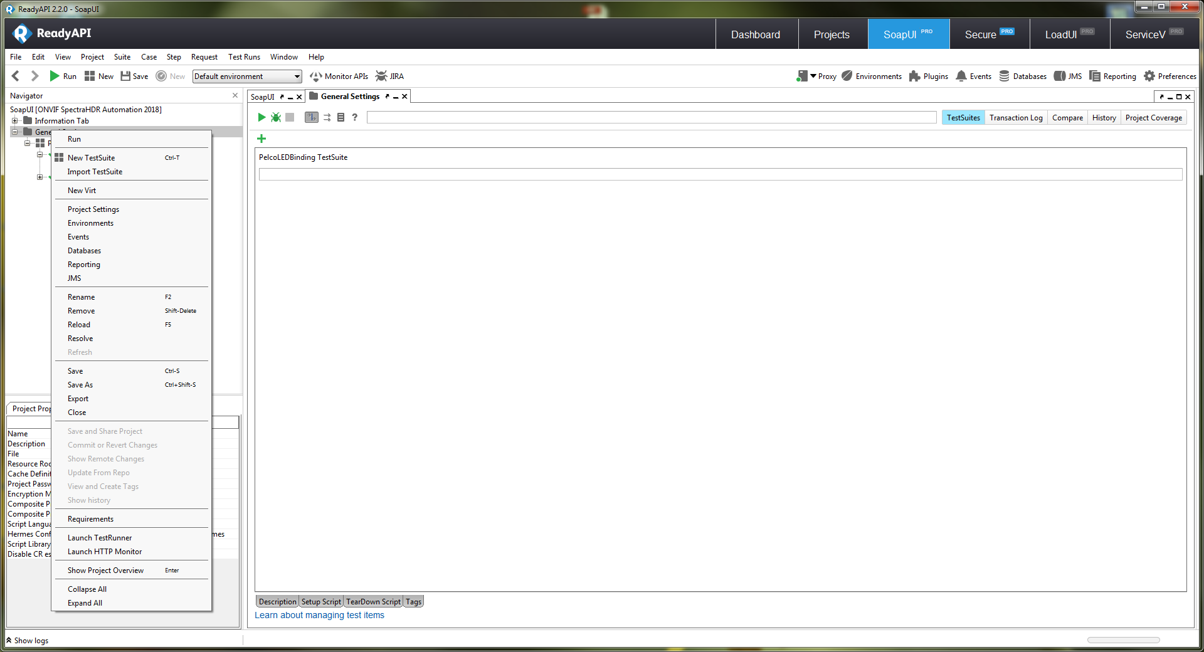Minimize the General Settings editor tab
The height and width of the screenshot is (652, 1204).
point(396,97)
